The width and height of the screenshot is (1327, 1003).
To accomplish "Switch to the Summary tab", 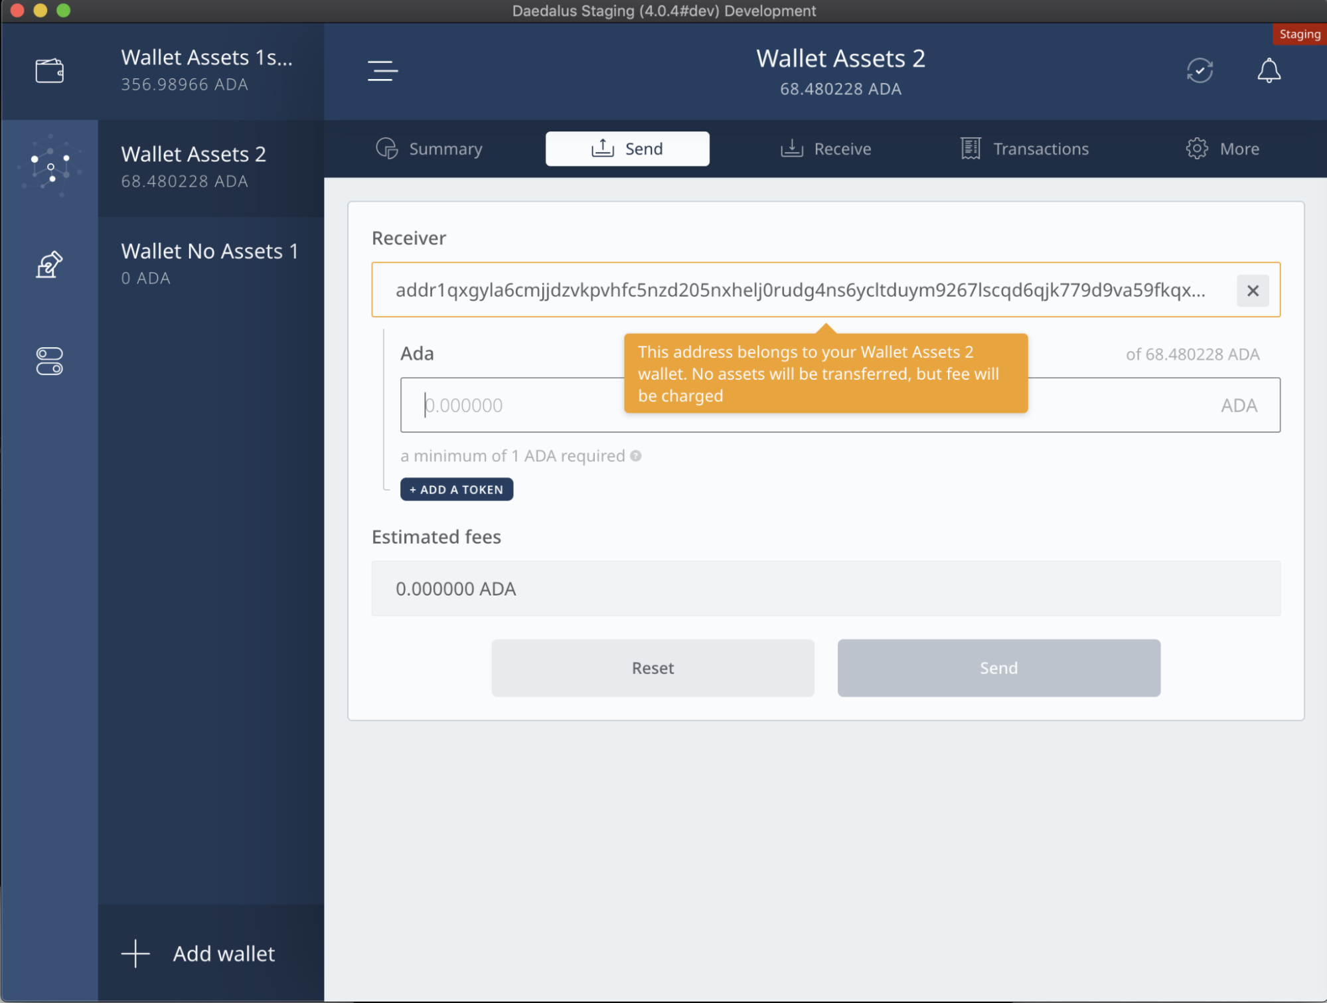I will click(x=429, y=149).
